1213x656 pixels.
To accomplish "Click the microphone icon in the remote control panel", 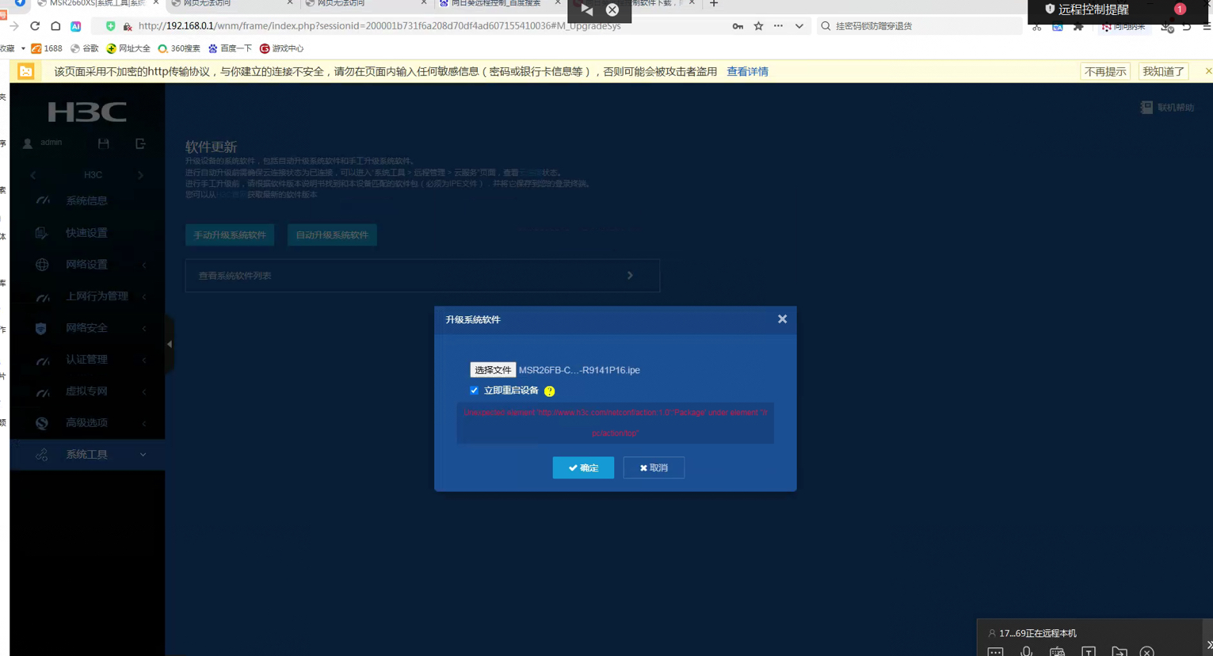I will point(1026,651).
